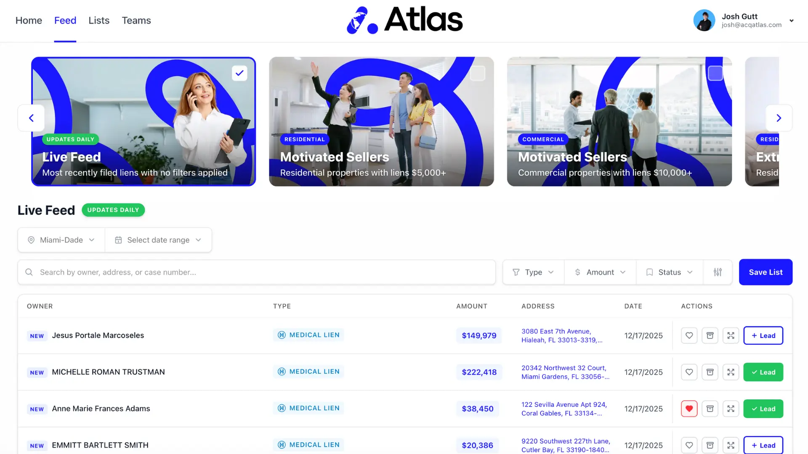Image resolution: width=808 pixels, height=454 pixels.
Task: Check the Commercial Motivated Sellers card checkbox
Action: click(x=715, y=73)
